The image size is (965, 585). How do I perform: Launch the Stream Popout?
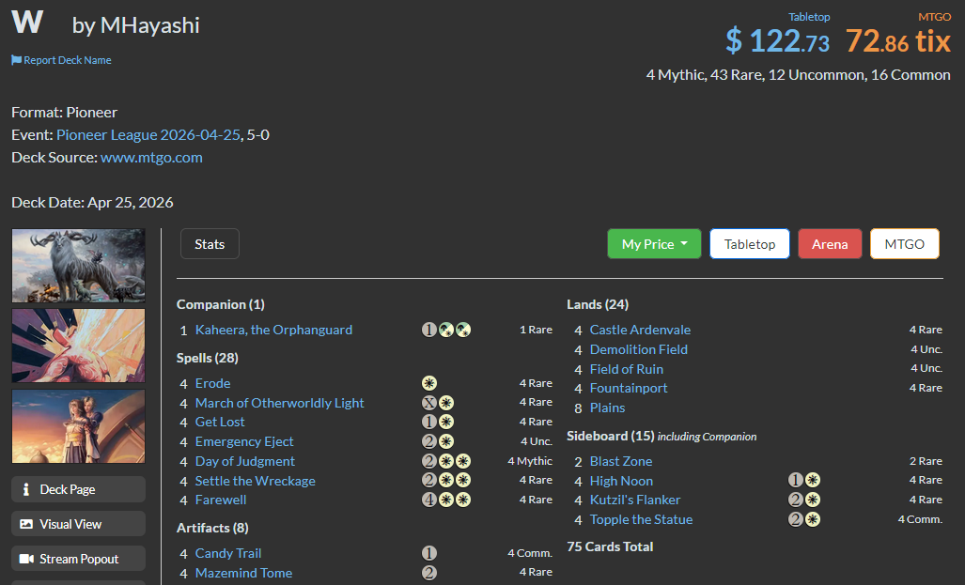pyautogui.click(x=78, y=559)
